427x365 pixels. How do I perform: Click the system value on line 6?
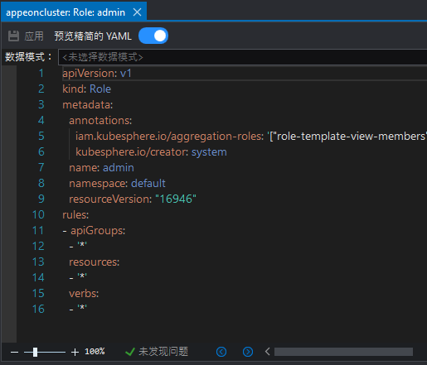209,152
